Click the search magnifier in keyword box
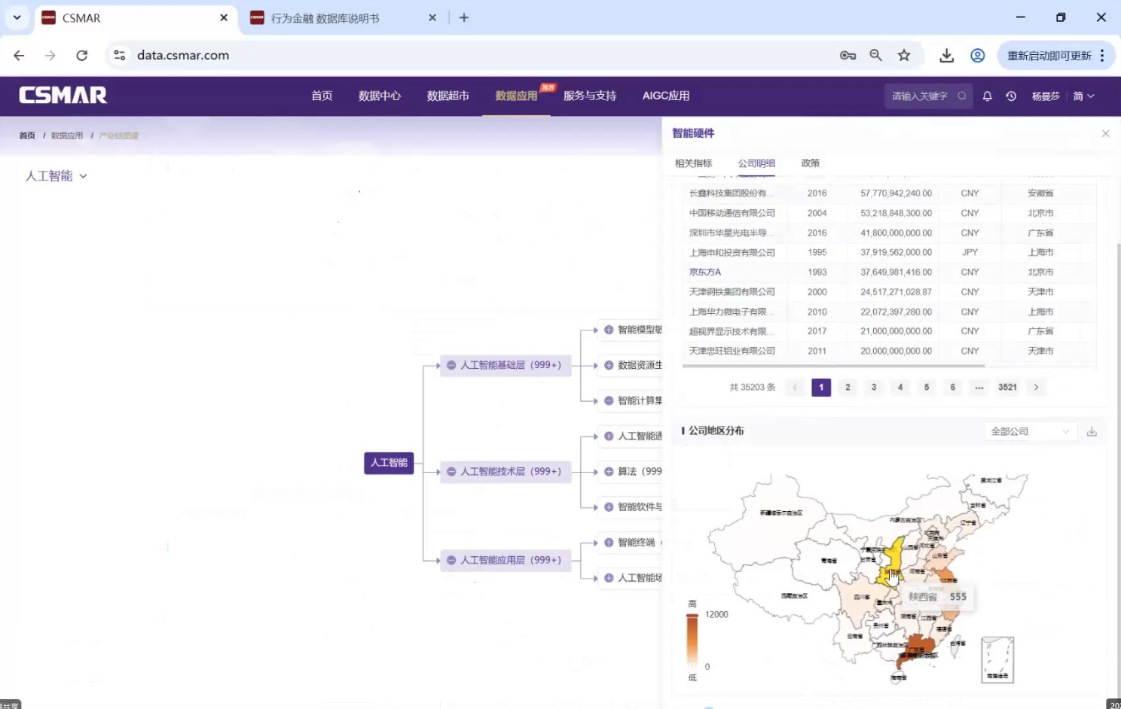1121x709 pixels. (x=962, y=96)
